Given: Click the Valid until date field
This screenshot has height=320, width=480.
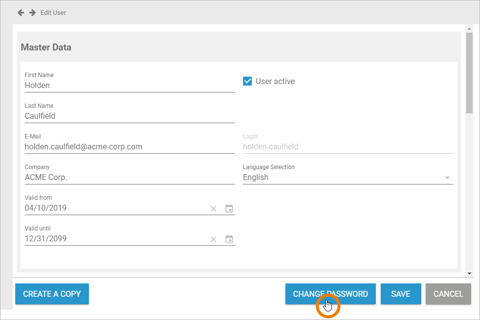Looking at the screenshot, I should click(x=114, y=238).
